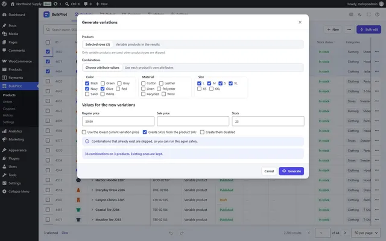Switch to Variable products in the results
The height and width of the screenshot is (241, 386).
[x=138, y=45]
